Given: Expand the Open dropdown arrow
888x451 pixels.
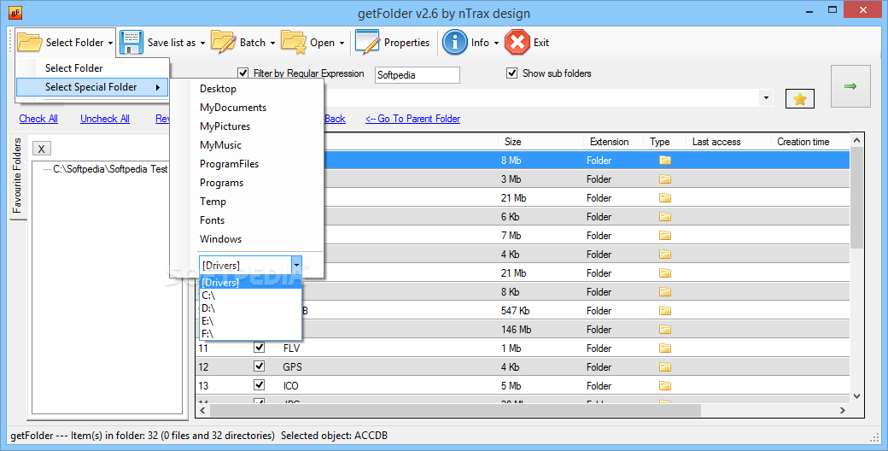Looking at the screenshot, I should tap(342, 43).
